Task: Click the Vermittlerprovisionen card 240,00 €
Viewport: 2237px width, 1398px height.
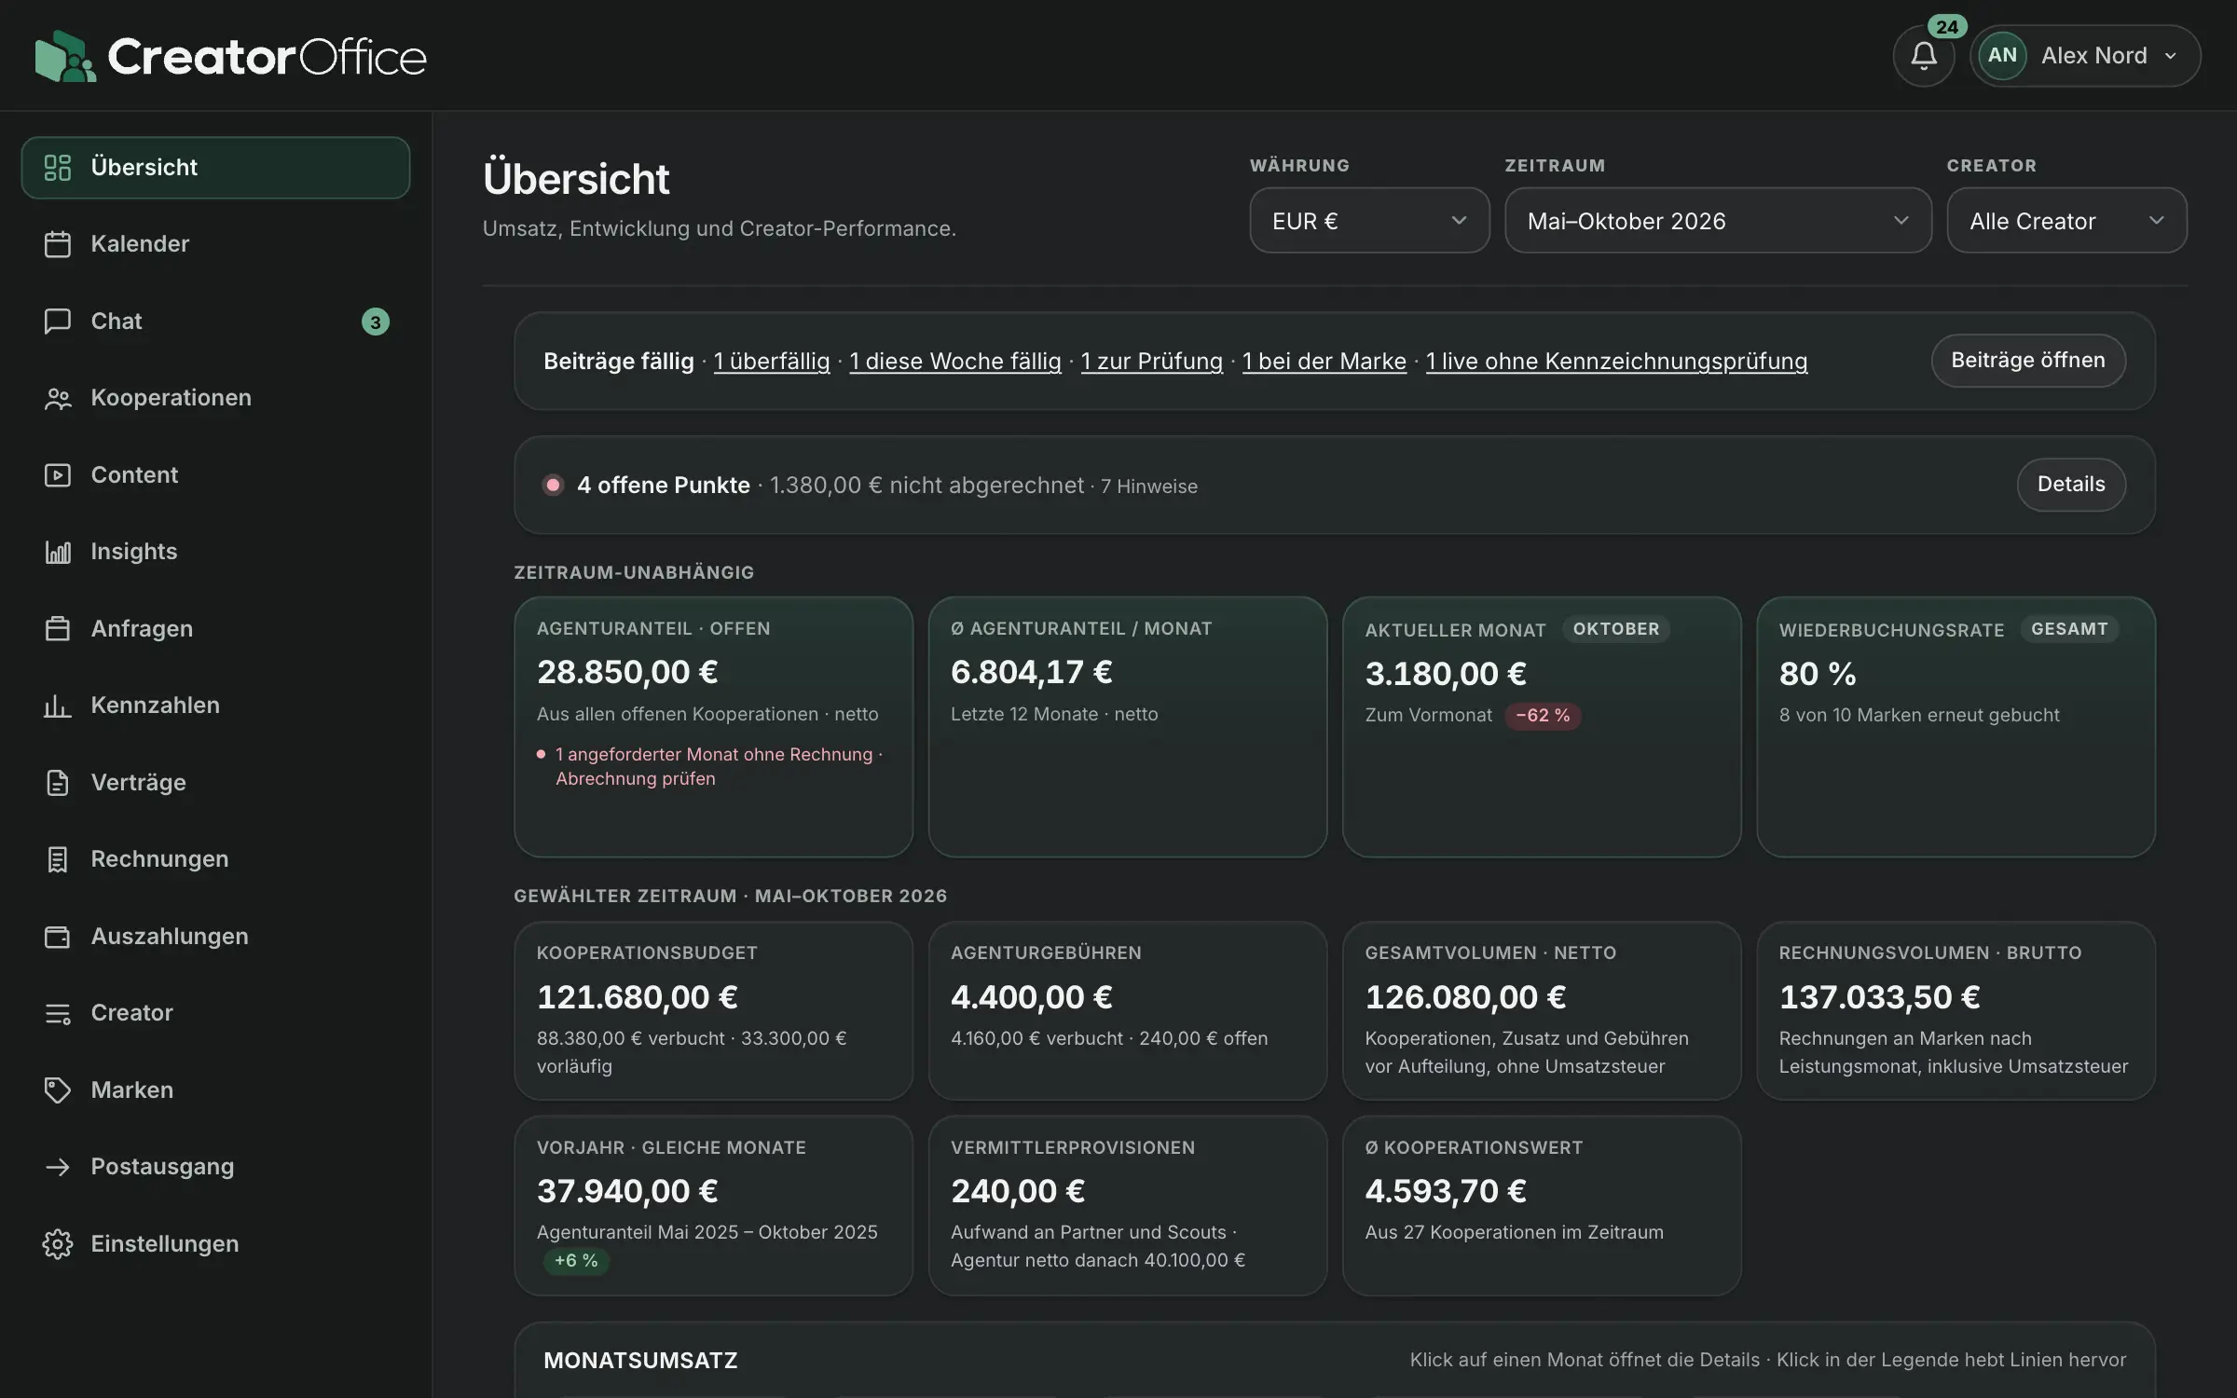Action: click(x=1128, y=1206)
